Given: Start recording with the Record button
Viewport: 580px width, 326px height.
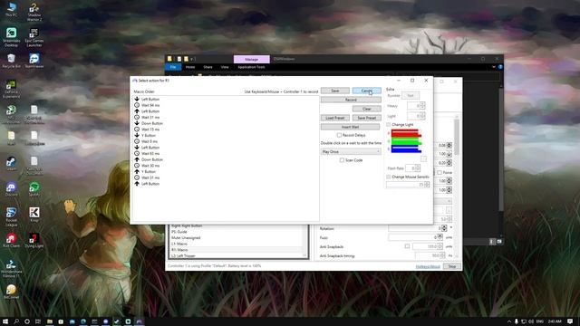Looking at the screenshot, I should click(351, 100).
